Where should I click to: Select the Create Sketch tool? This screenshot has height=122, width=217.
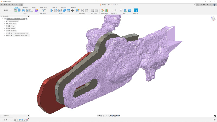(15, 10)
